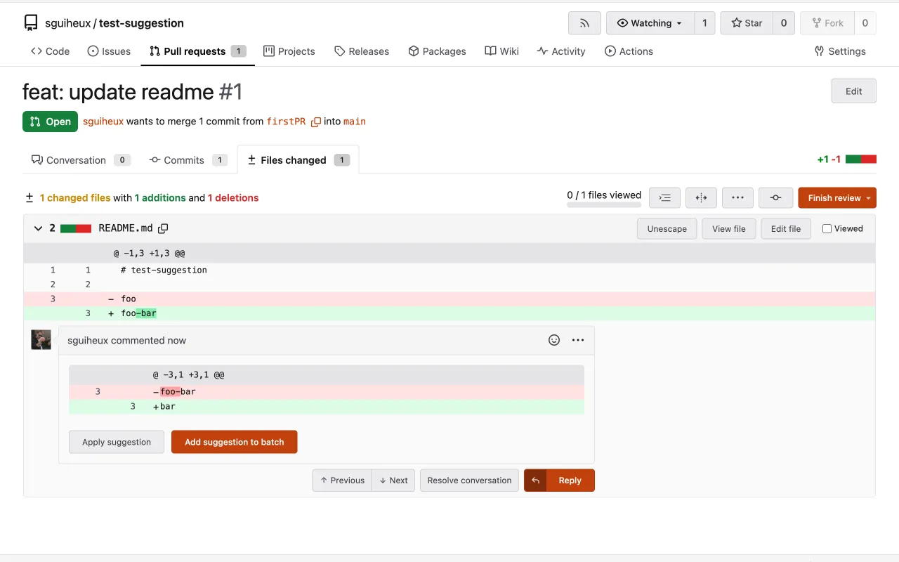The image size is (899, 562).
Task: Click the Edit file button
Action: [785, 229]
